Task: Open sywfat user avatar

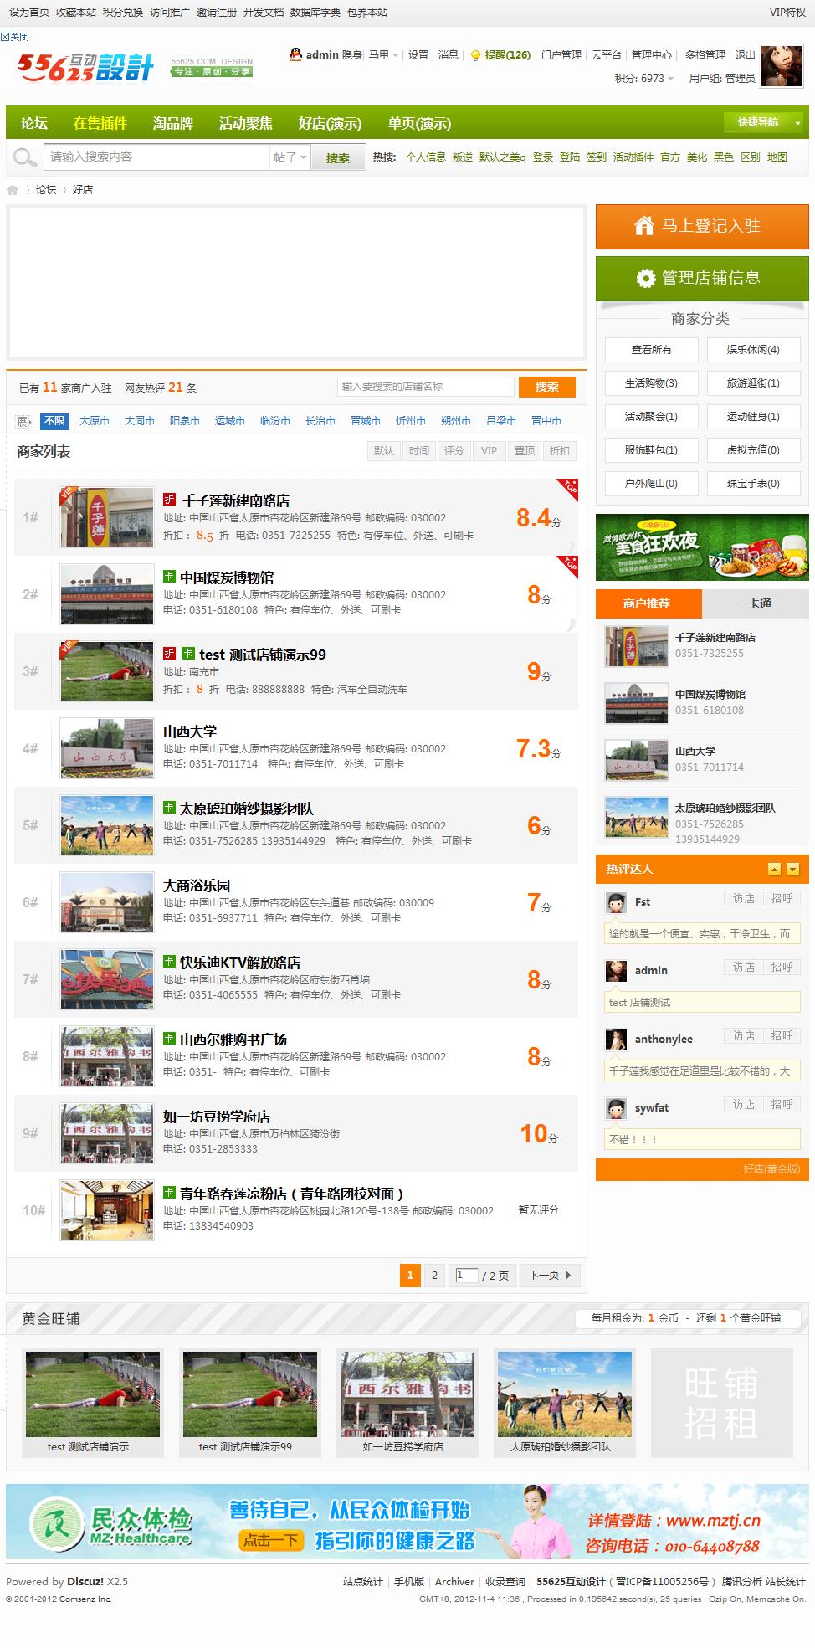Action: 617,1108
